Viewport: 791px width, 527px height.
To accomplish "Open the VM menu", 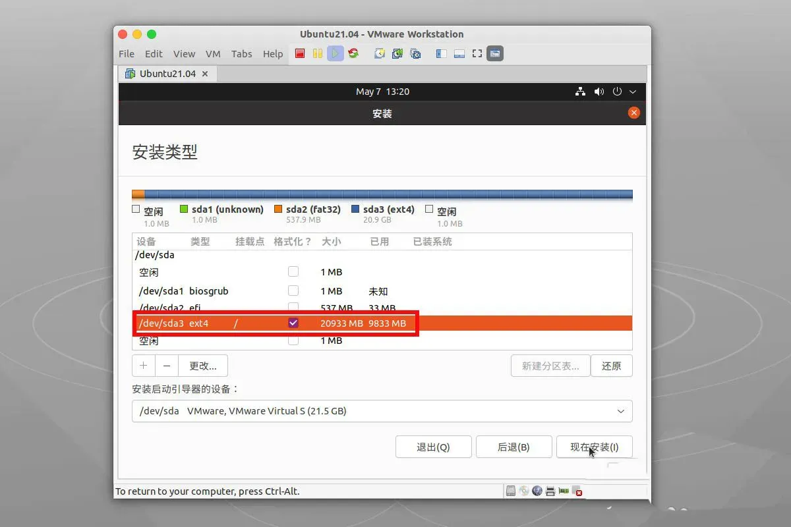I will click(213, 54).
